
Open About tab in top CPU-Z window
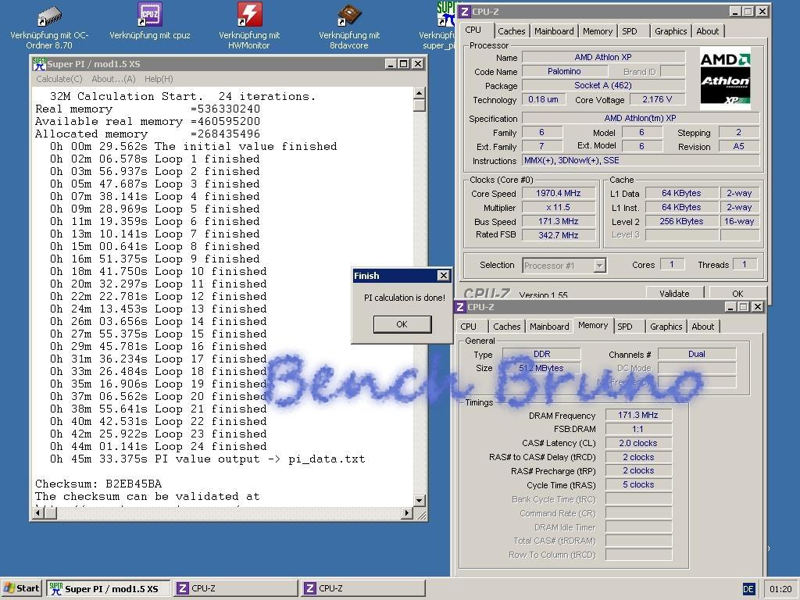(x=708, y=31)
